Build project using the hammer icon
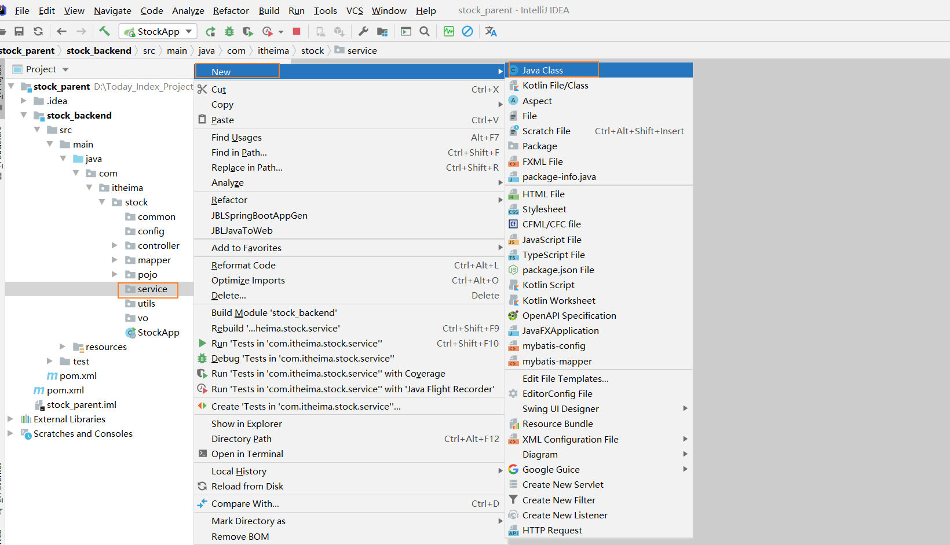This screenshot has height=545, width=950. tap(104, 31)
